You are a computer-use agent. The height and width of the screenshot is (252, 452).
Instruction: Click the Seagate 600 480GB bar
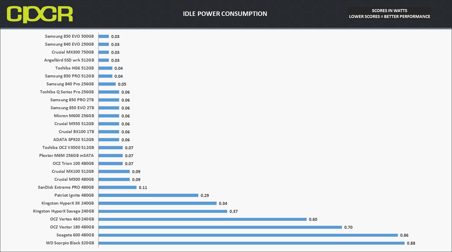point(248,235)
